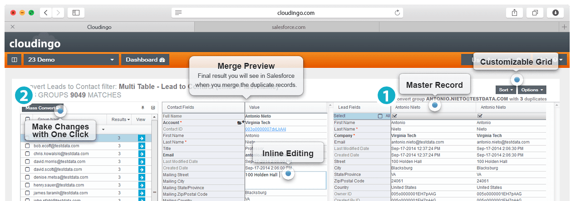Show all tabs overview in Safari
The image size is (576, 201).
[535, 13]
